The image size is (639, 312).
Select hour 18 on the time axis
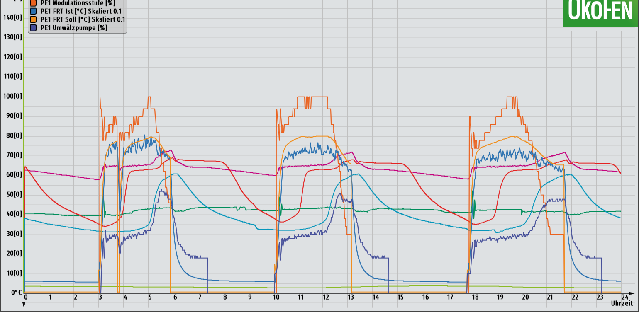[475, 297]
